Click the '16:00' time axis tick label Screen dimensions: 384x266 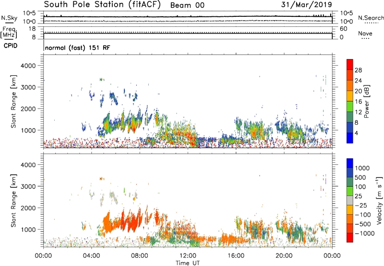click(236, 256)
